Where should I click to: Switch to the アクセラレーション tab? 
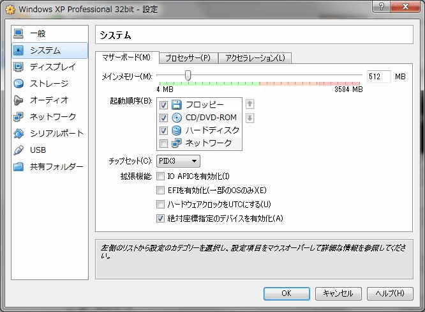[255, 58]
